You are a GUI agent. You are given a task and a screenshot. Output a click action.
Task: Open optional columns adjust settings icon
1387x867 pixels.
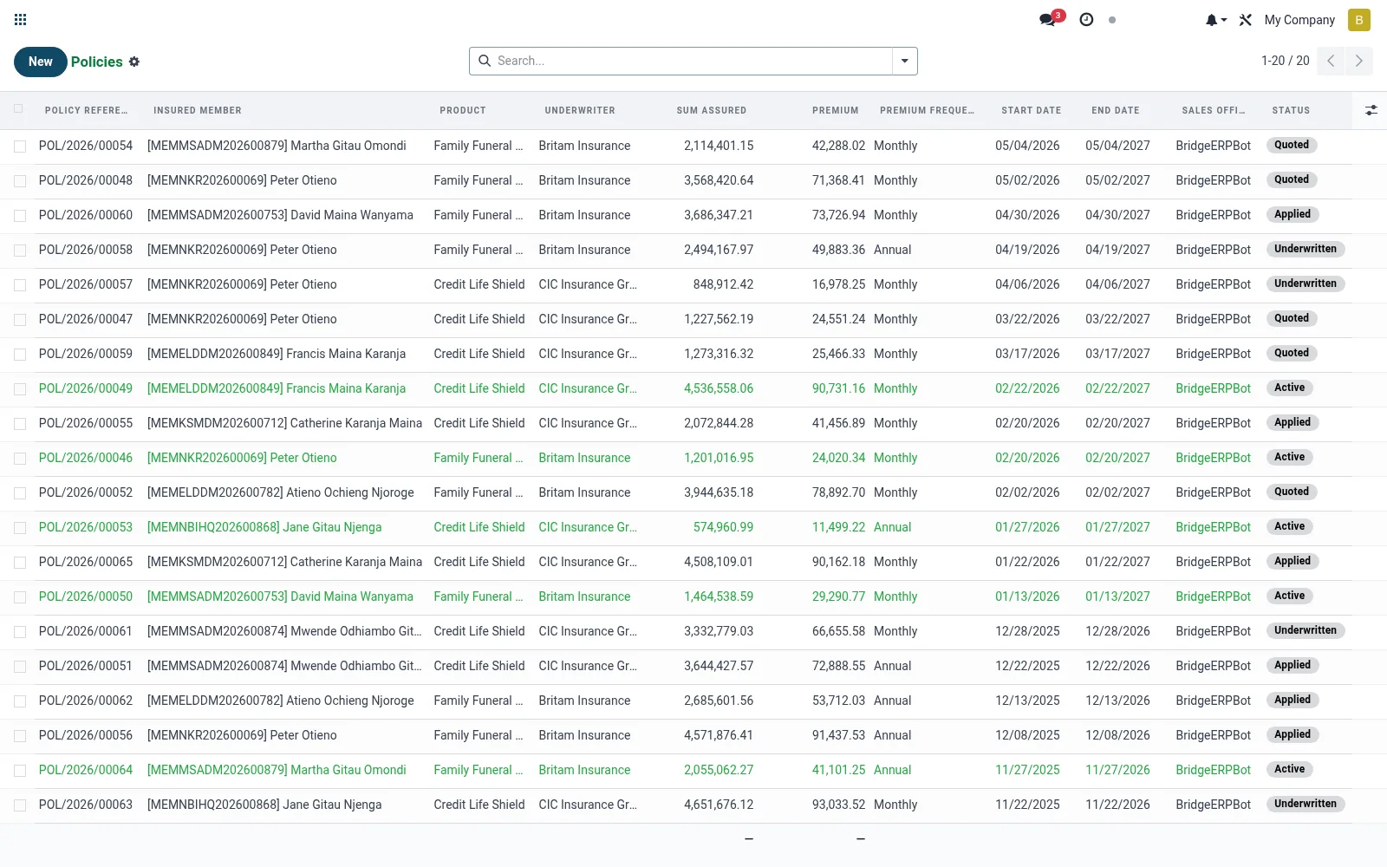(1371, 110)
